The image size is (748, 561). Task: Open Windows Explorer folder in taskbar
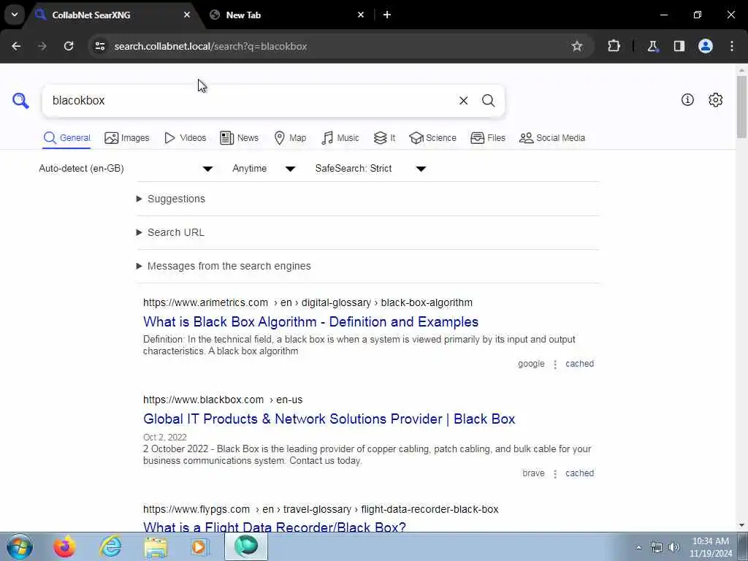pos(156,546)
